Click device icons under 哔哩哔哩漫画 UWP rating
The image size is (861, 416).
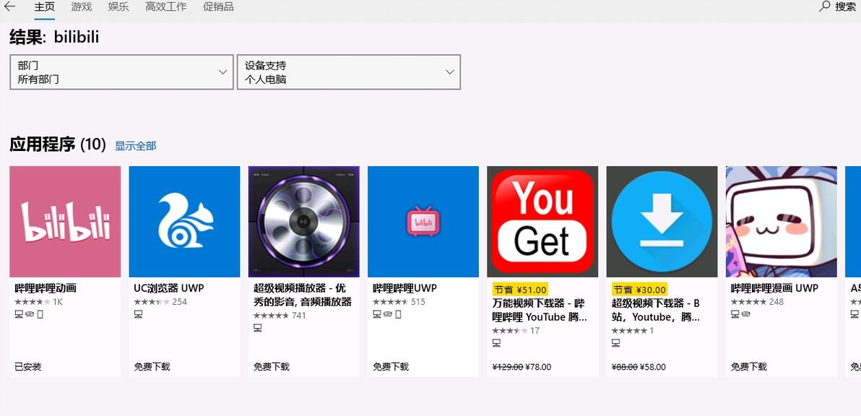click(740, 314)
